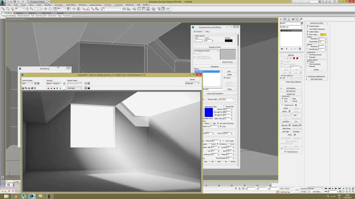The height and width of the screenshot is (199, 355).
Task: Open exposure control type dropdown
Action: pyautogui.click(x=206, y=51)
